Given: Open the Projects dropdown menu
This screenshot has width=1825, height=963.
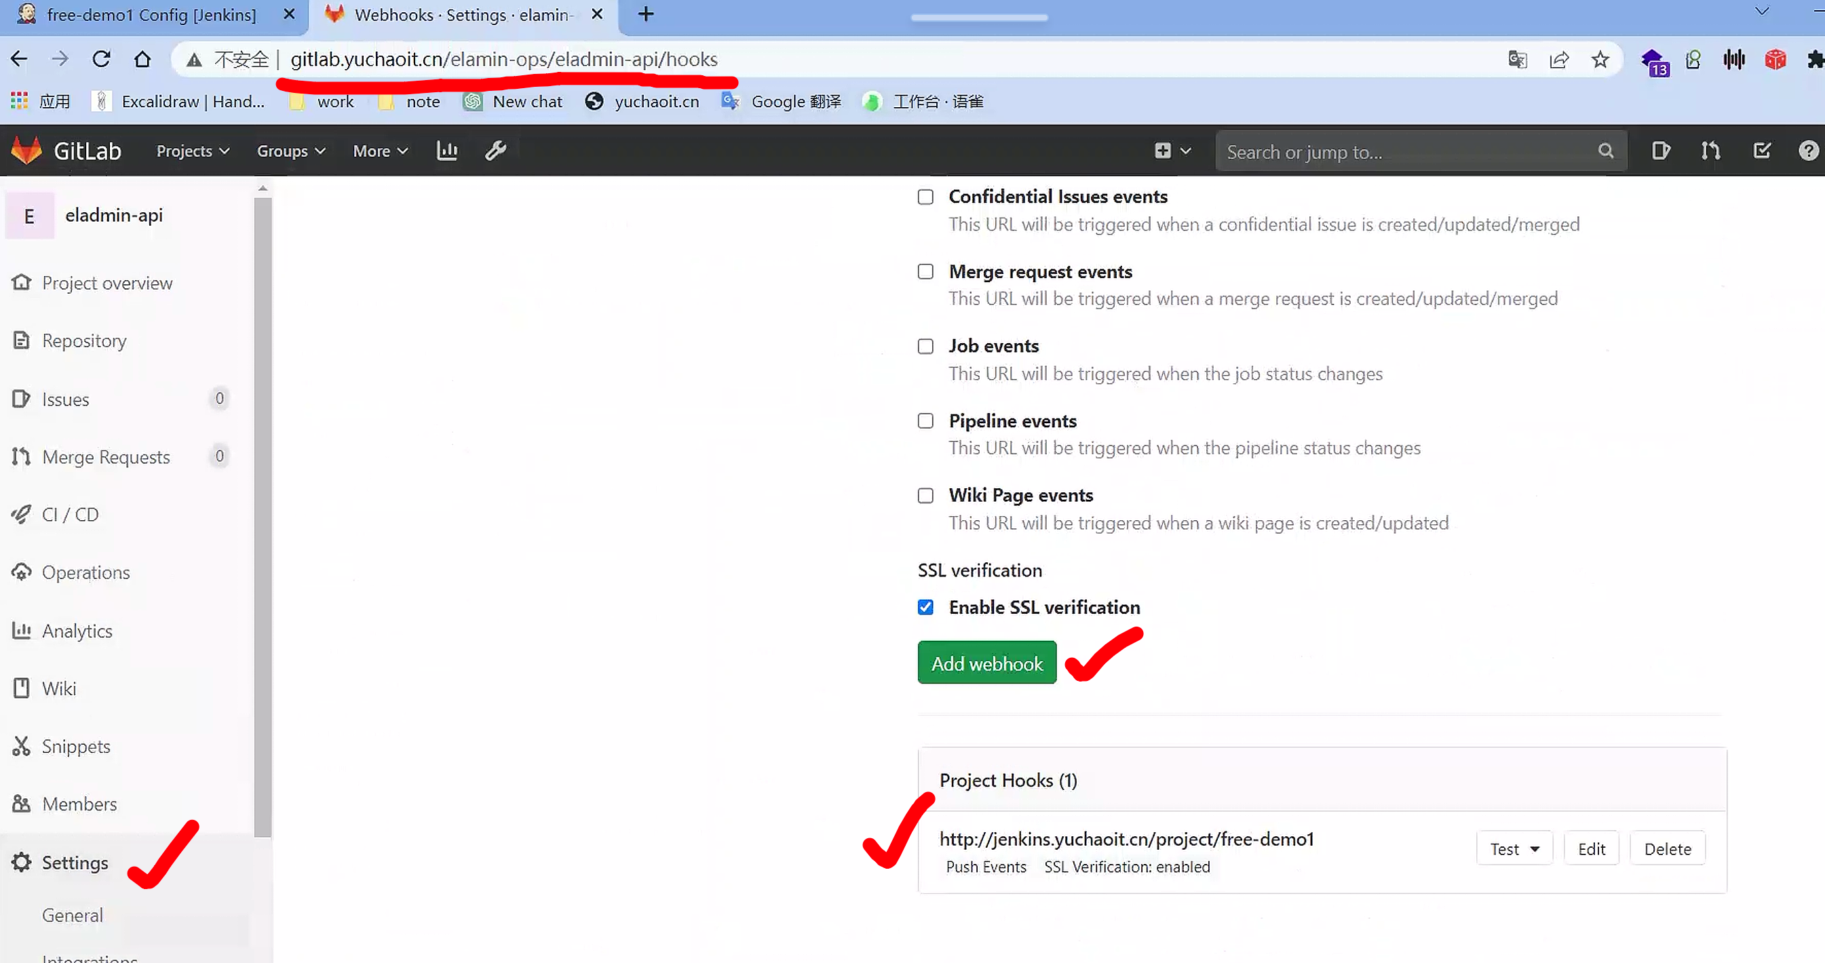Looking at the screenshot, I should 193,151.
